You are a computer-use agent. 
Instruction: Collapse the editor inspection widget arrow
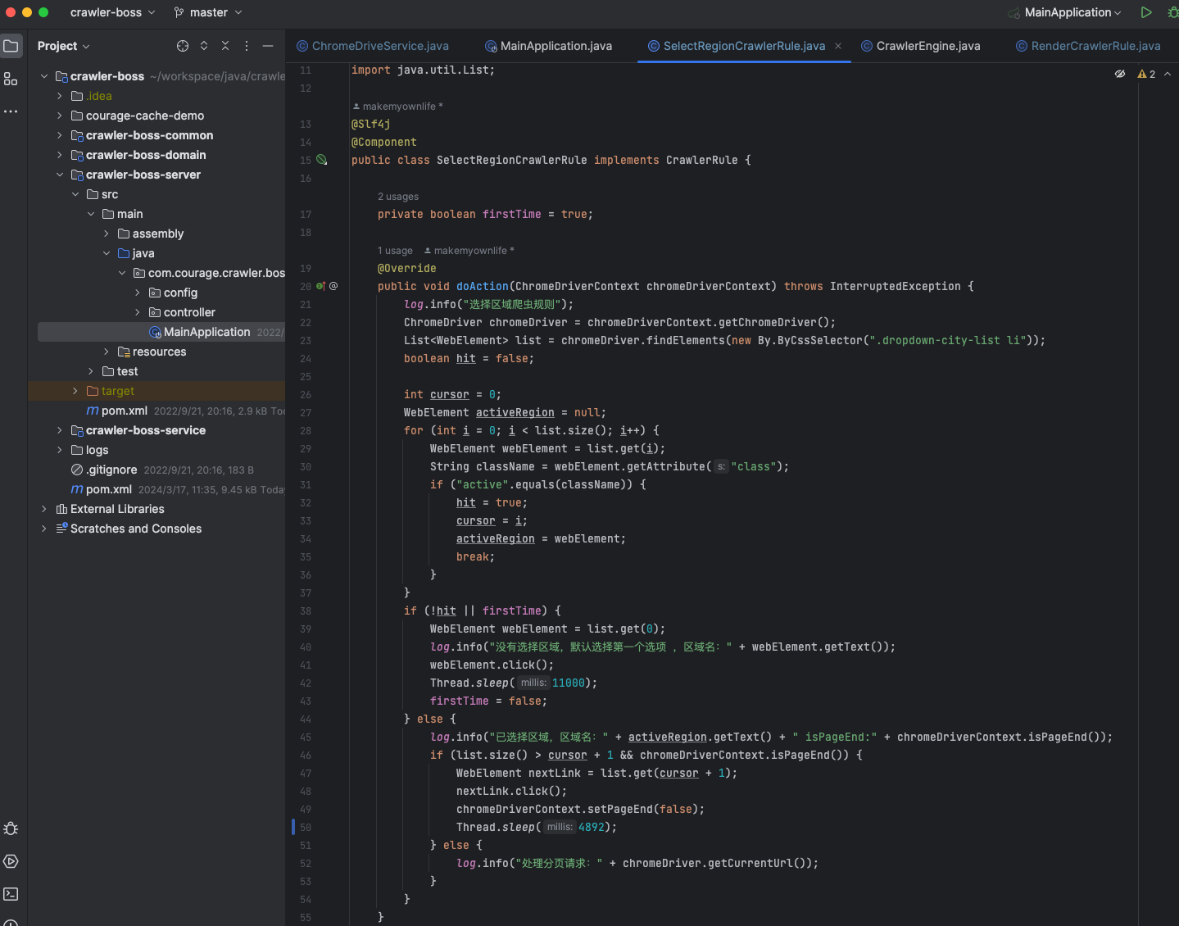coord(1168,74)
